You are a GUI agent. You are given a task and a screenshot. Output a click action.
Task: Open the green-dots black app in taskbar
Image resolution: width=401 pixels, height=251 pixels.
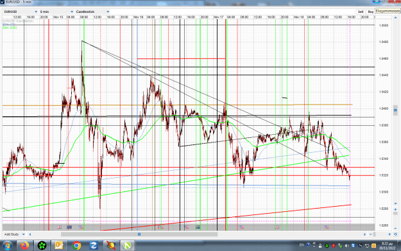pyautogui.click(x=42, y=246)
